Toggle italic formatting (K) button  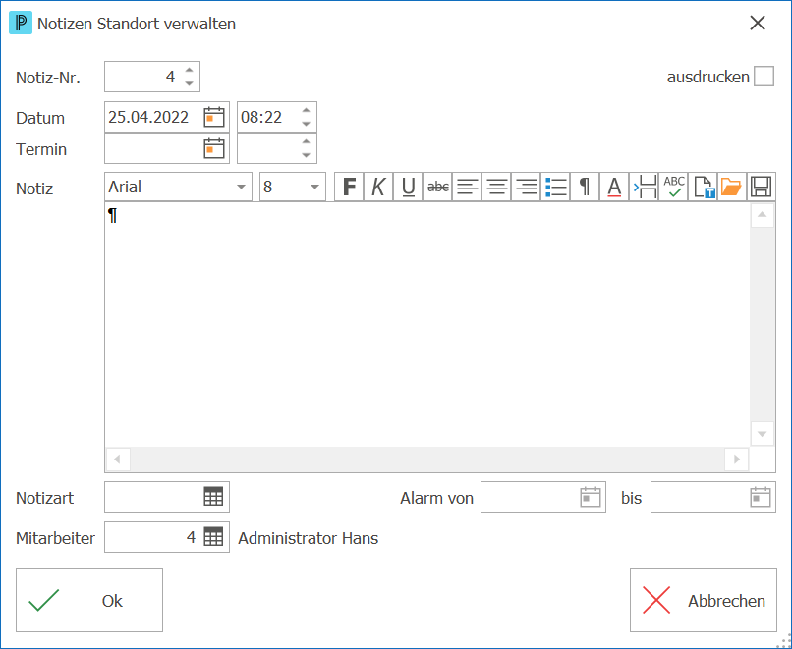(x=378, y=187)
